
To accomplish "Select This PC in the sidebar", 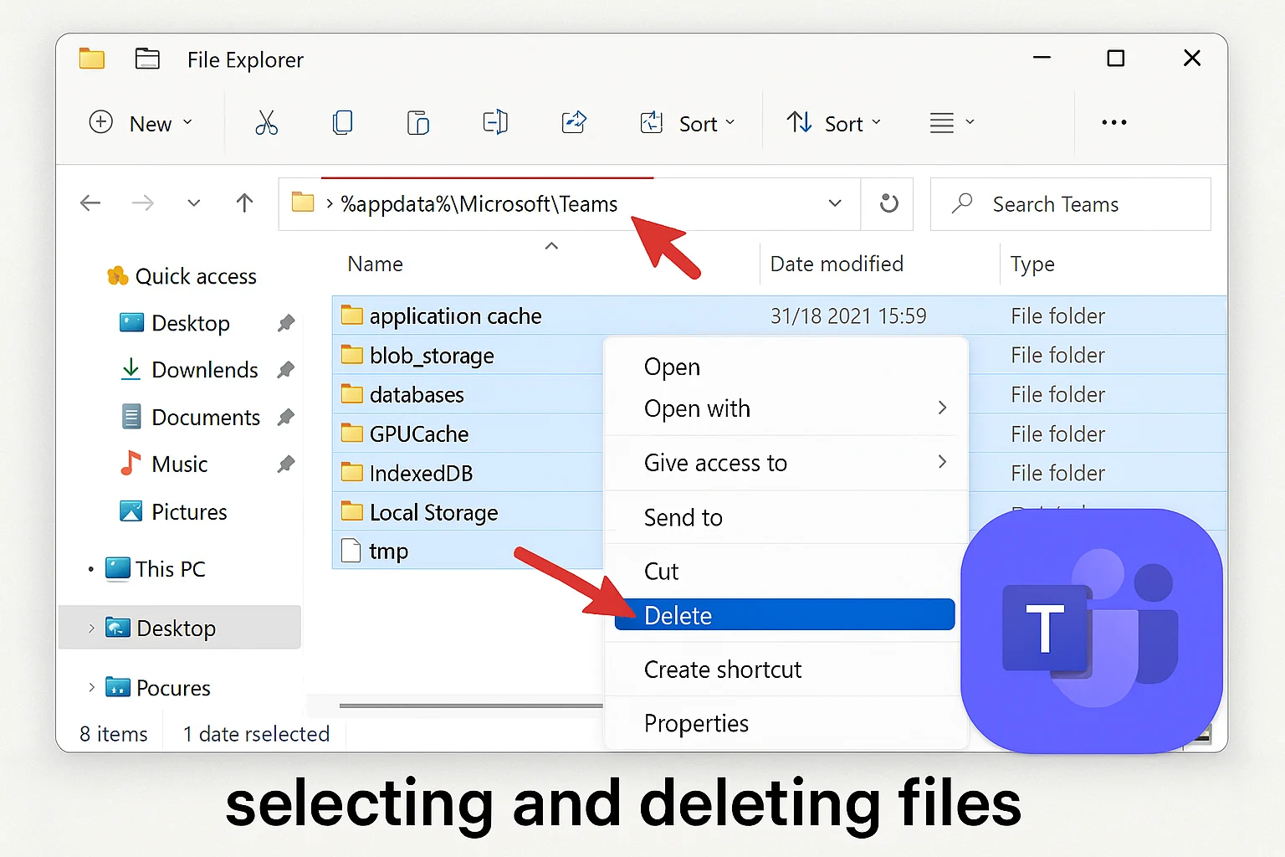I will point(155,569).
